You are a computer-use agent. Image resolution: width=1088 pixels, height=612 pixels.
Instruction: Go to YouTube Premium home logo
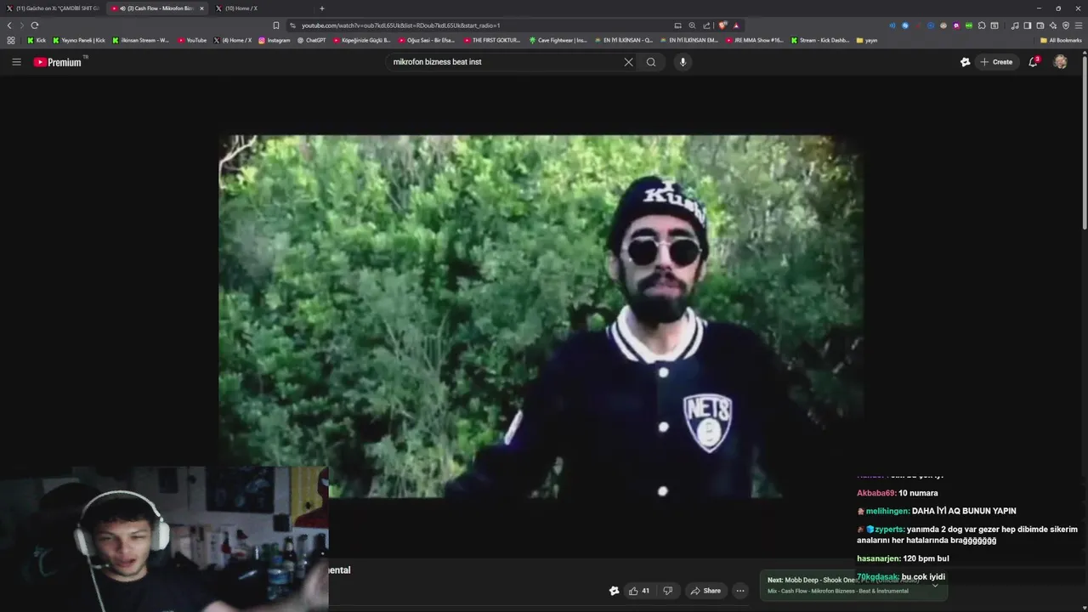58,62
